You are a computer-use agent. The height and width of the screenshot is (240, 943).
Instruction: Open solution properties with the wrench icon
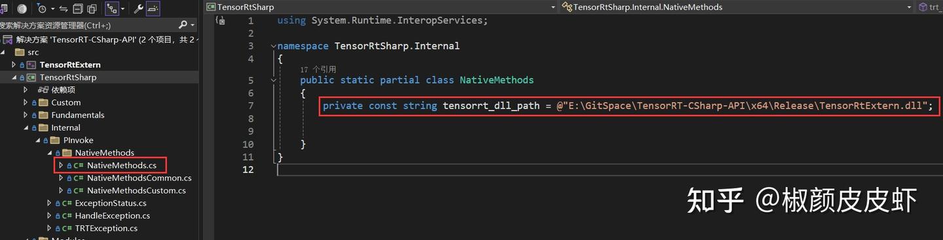pos(138,9)
